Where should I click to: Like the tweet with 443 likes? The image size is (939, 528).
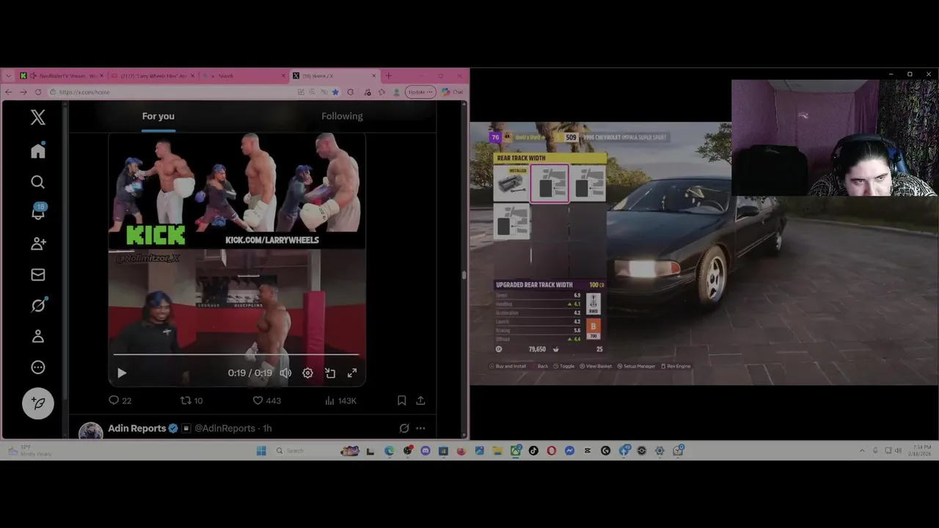(x=267, y=400)
